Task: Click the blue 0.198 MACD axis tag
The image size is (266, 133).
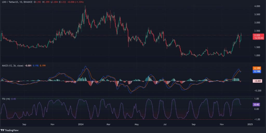Action: pos(257,71)
